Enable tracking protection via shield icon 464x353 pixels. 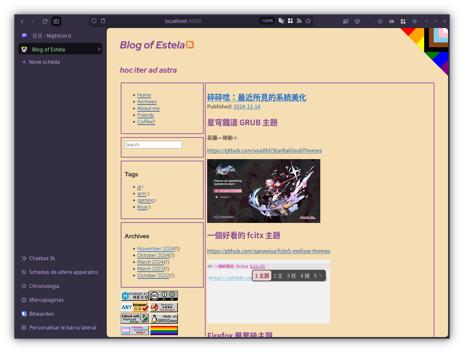(94, 20)
